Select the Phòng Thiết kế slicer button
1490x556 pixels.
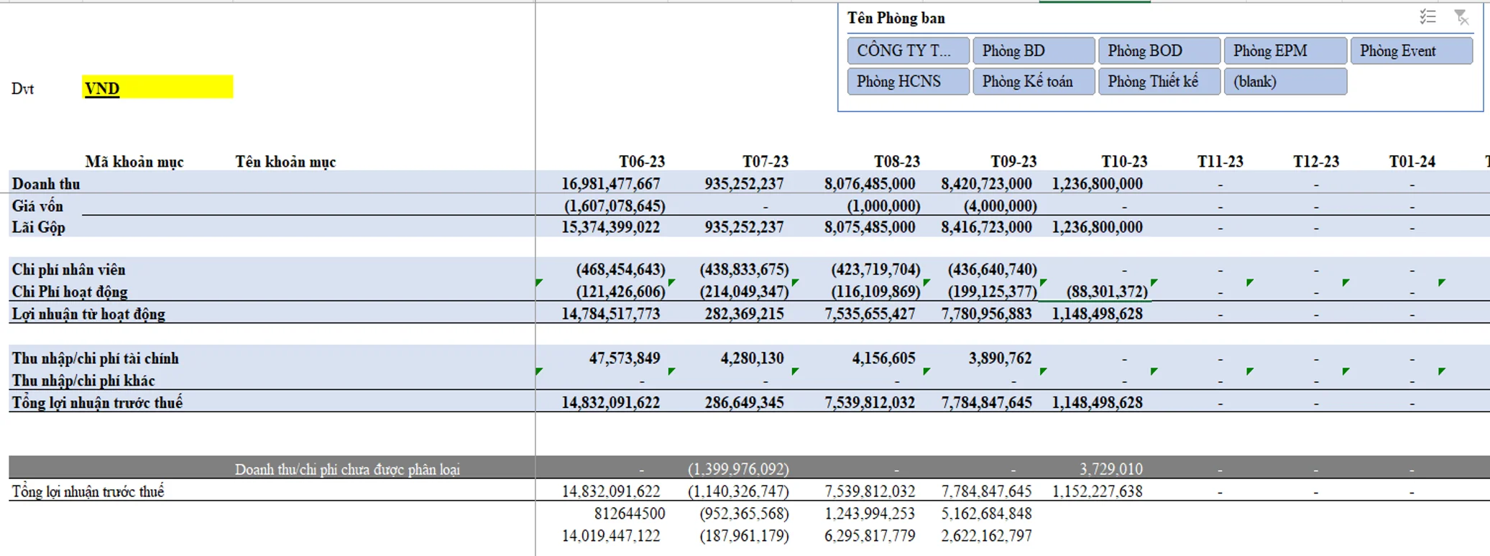[1159, 81]
